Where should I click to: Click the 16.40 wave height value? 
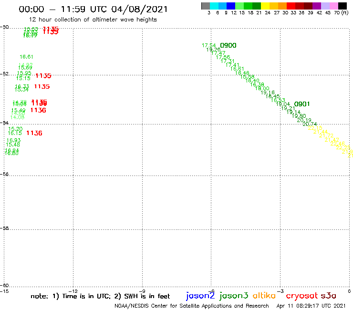tap(252, 81)
